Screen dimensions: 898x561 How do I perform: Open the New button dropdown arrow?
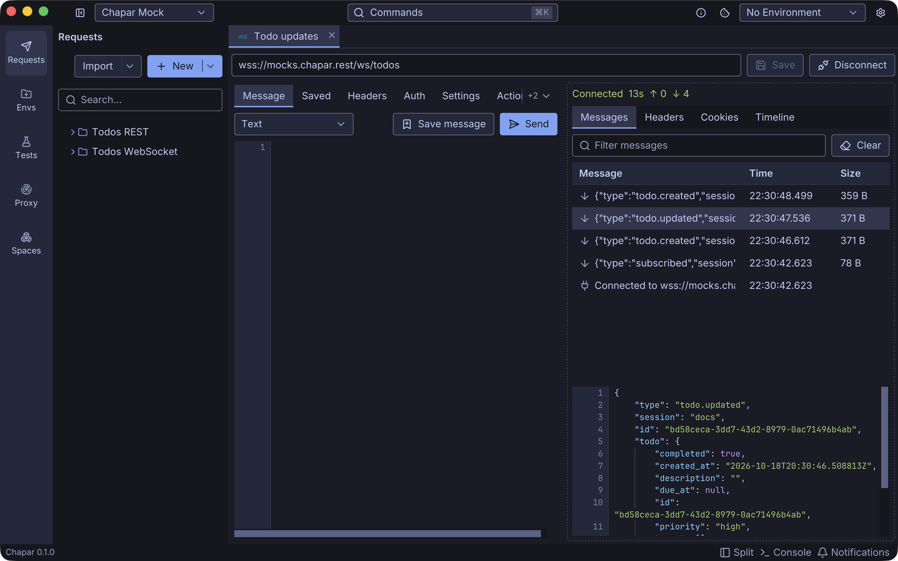211,66
